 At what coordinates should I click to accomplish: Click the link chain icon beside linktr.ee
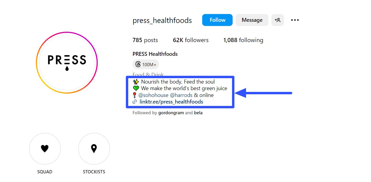point(134,102)
